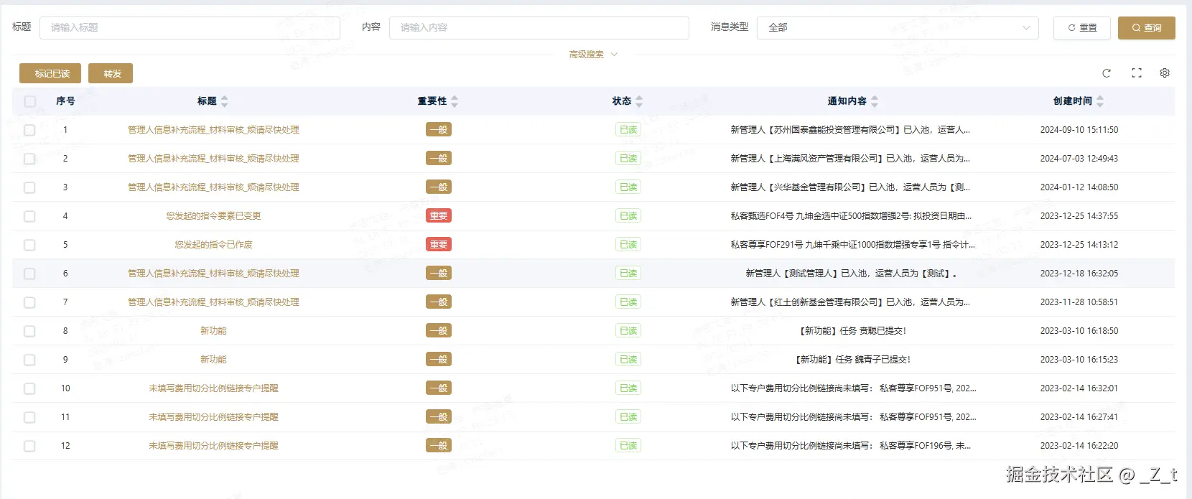This screenshot has width=1192, height=499.
Task: Click timestamp 2024-01-12 14:08:50
Action: 1079,187
